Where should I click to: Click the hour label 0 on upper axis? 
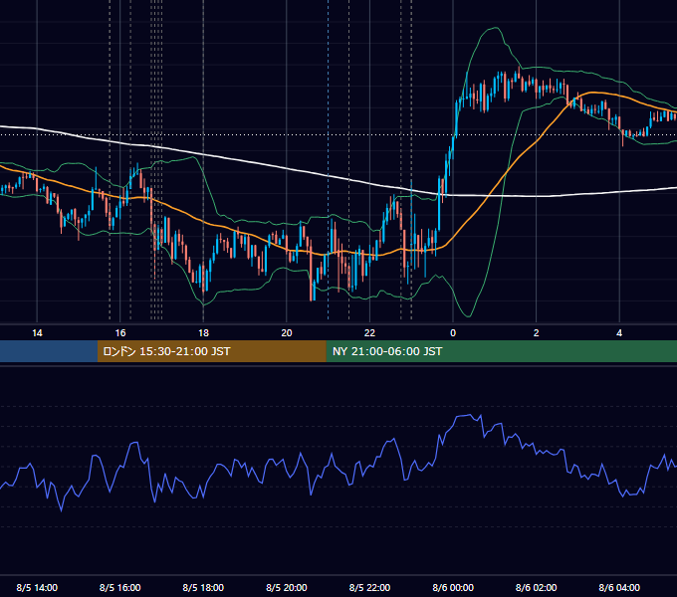click(453, 333)
